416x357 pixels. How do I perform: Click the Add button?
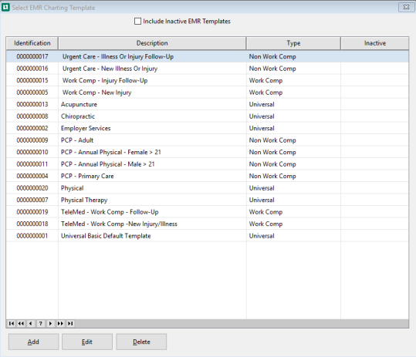[x=33, y=342]
